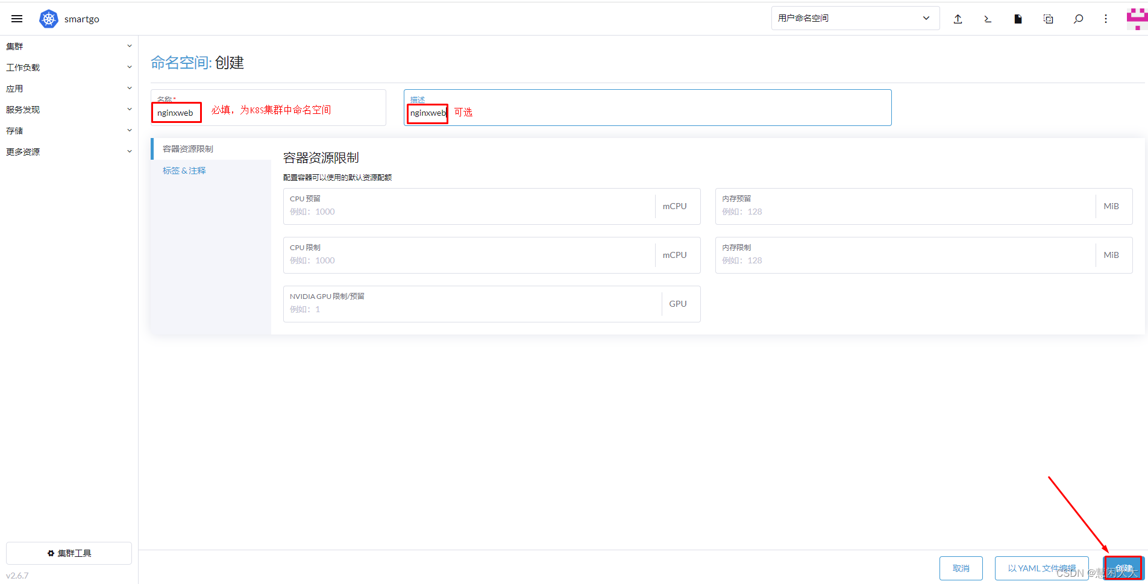Click the Kubernetes cluster logo icon
This screenshot has height=584, width=1148.
pos(49,19)
